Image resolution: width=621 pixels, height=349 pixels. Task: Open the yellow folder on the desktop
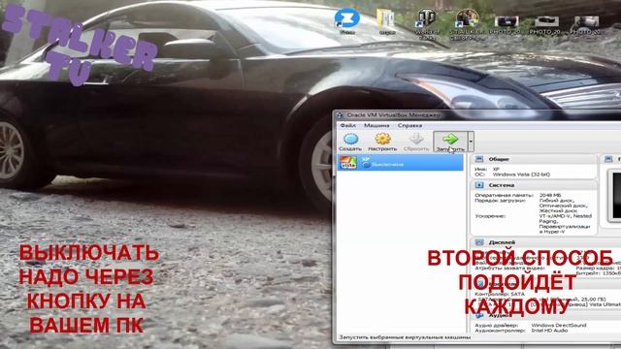click(386, 21)
